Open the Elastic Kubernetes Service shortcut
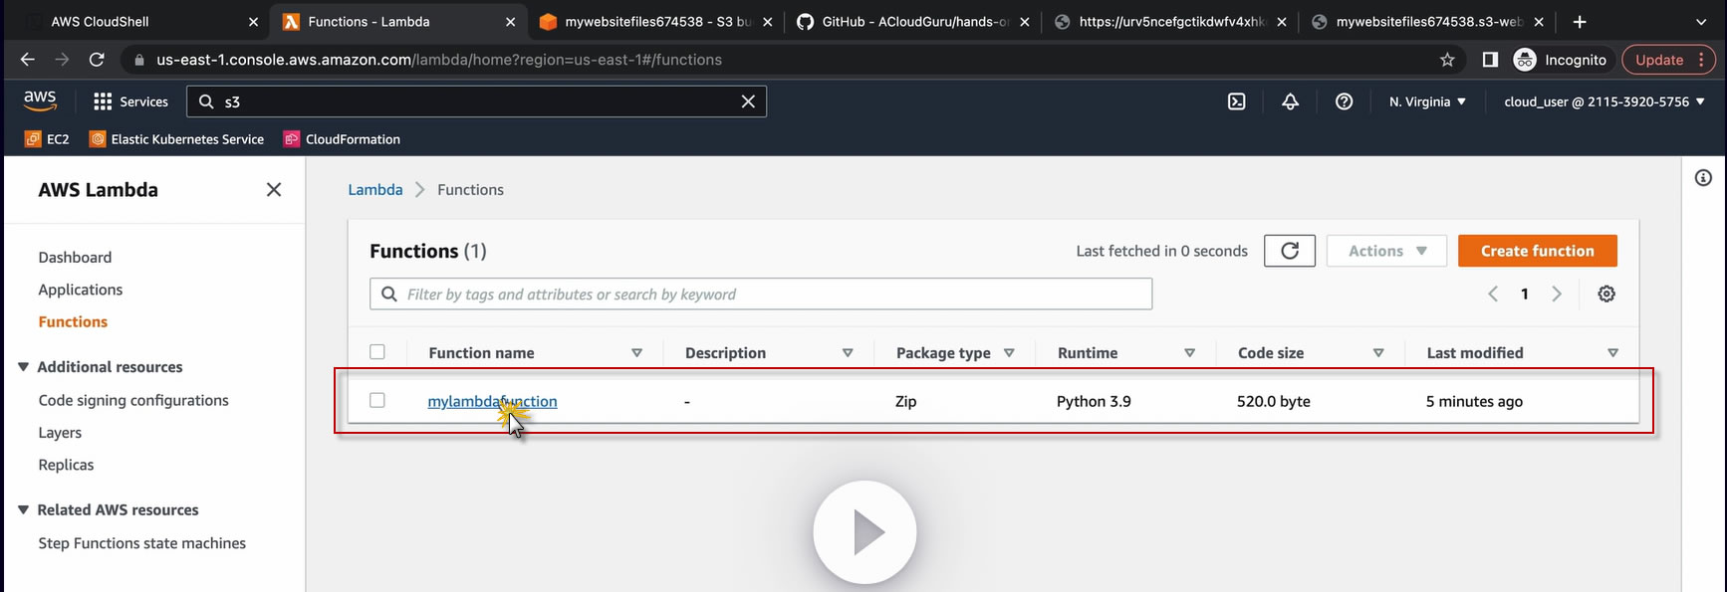The width and height of the screenshot is (1727, 592). coord(176,139)
